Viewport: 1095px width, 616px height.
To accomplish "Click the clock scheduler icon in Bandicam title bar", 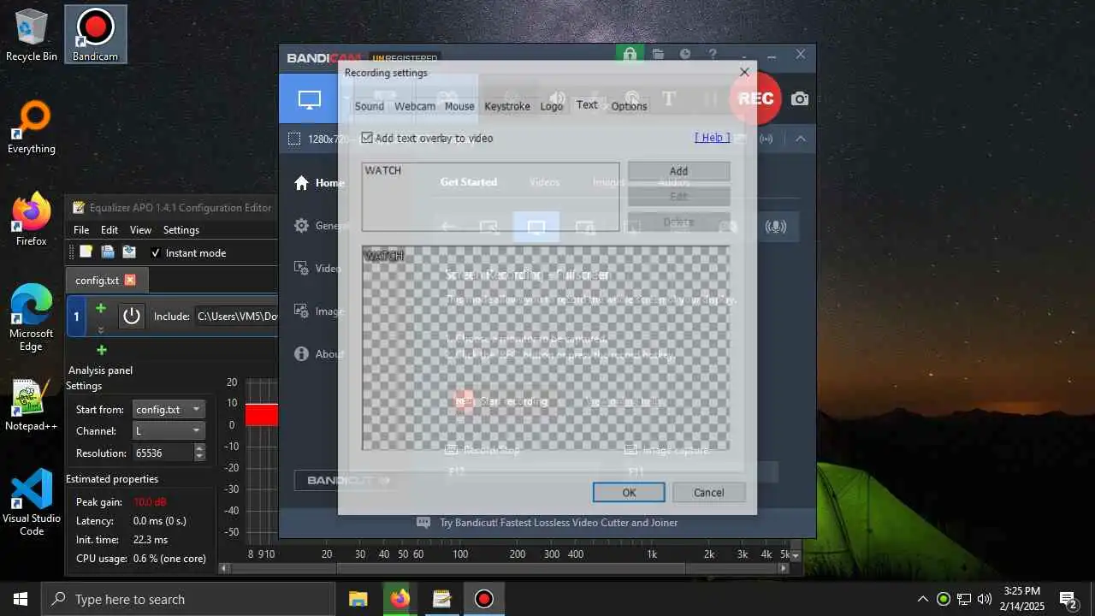I will point(685,54).
